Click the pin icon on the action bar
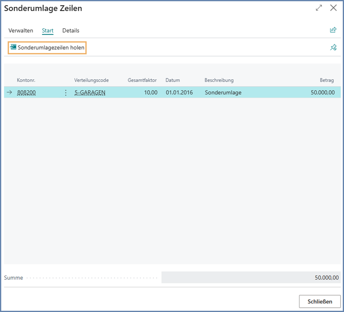The height and width of the screenshot is (312, 344). (x=333, y=48)
